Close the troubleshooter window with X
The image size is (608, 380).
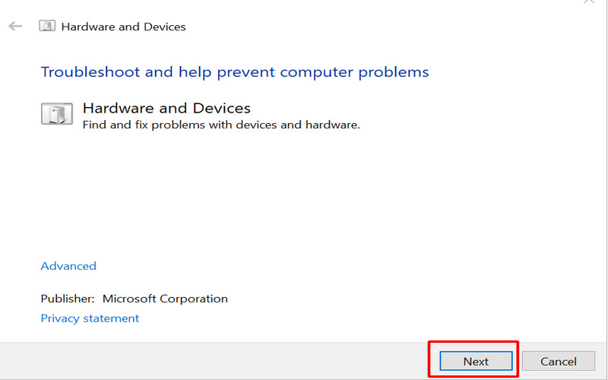(x=588, y=2)
